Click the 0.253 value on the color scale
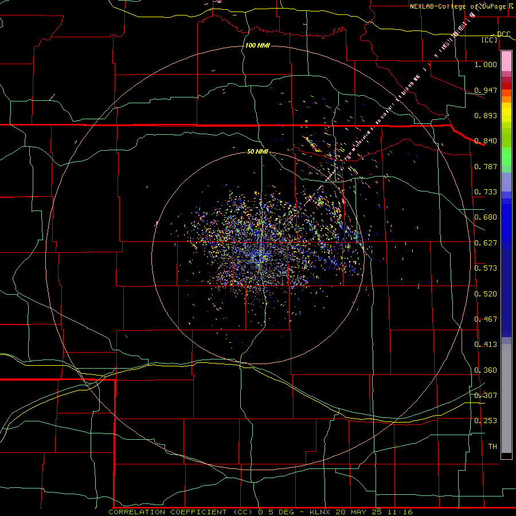The width and height of the screenshot is (516, 516). [x=486, y=421]
